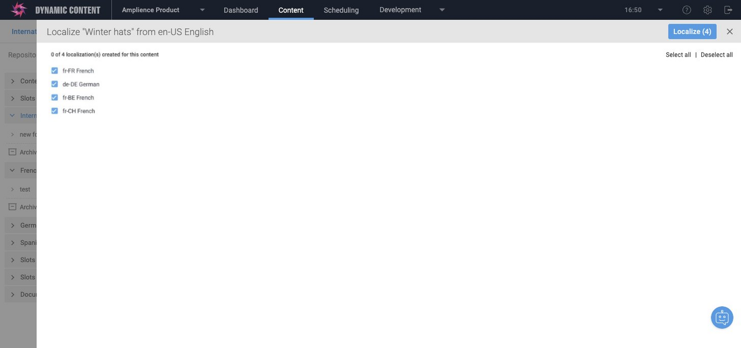The height and width of the screenshot is (348, 741).
Task: Close the Localize panel with X
Action: coord(730,31)
